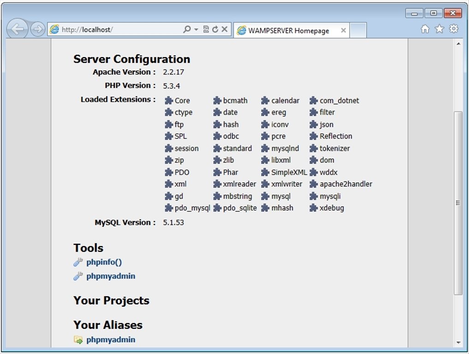Click the wddx extension name

coord(328,172)
